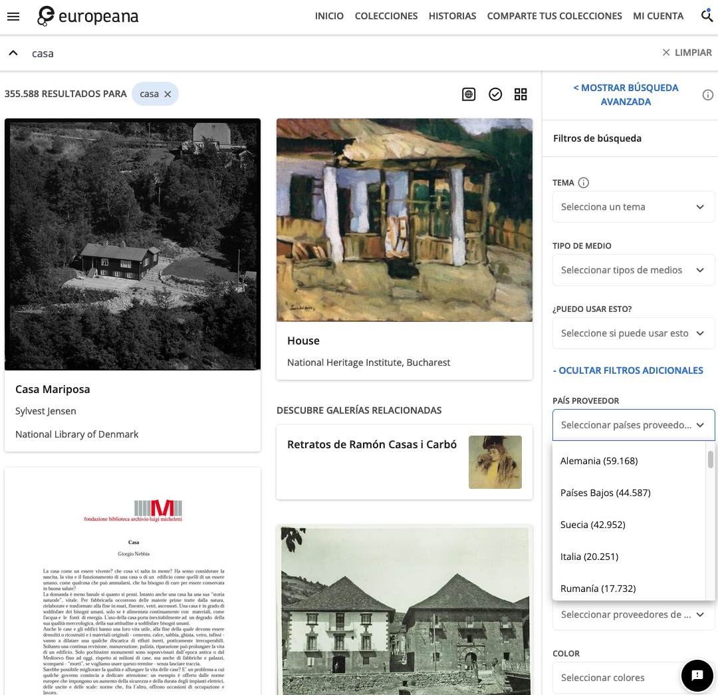This screenshot has width=718, height=695.
Task: Go to INICIO
Action: (329, 16)
